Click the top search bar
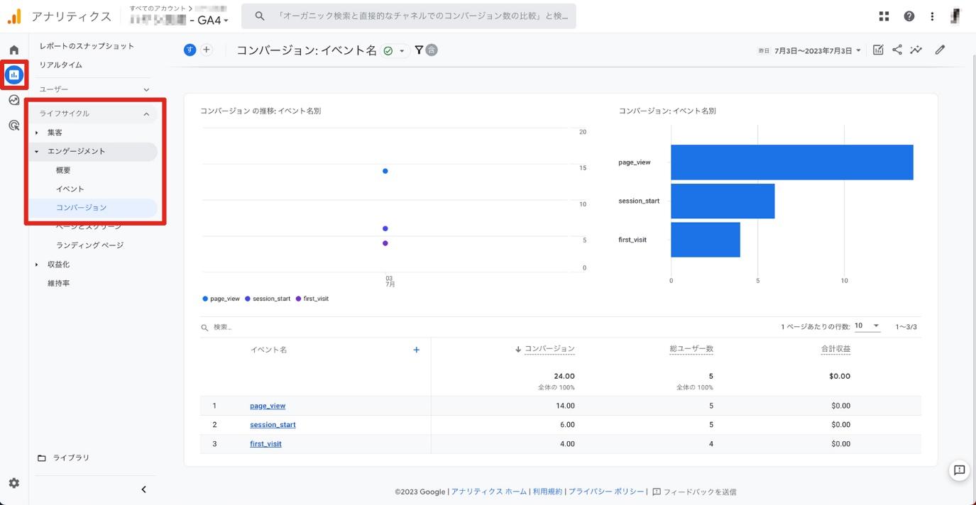This screenshot has height=505, width=976. click(x=409, y=16)
